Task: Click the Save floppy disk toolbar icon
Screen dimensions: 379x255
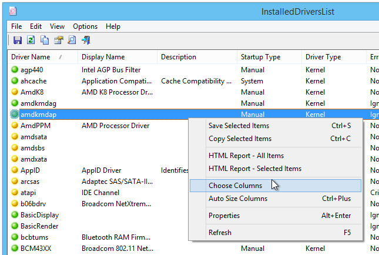Action: tap(18, 40)
